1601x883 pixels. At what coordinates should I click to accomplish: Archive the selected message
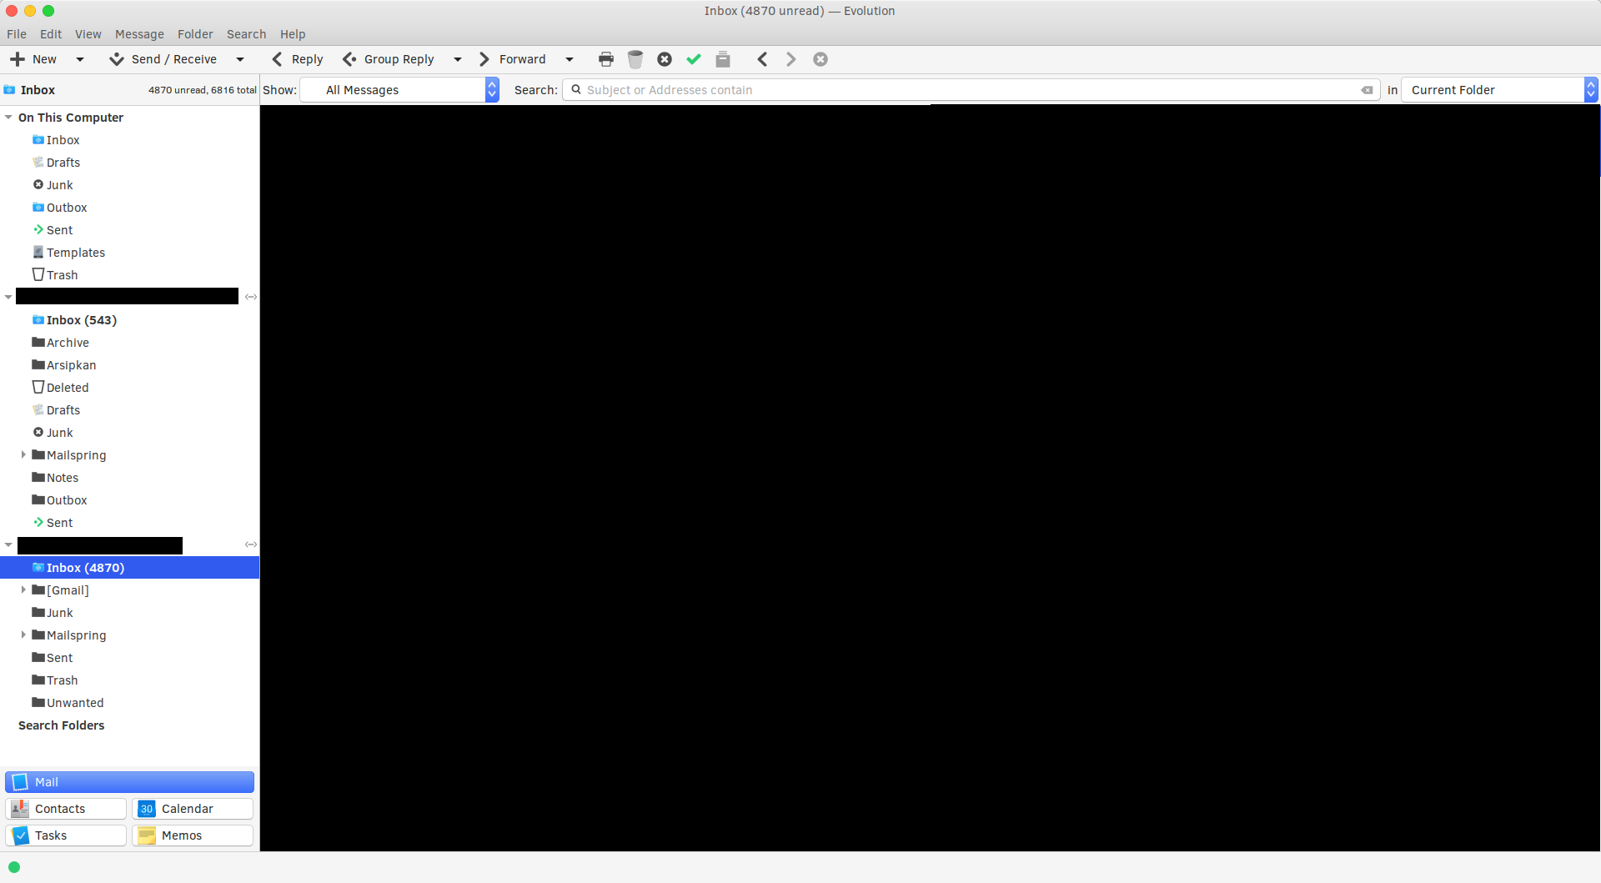(723, 59)
